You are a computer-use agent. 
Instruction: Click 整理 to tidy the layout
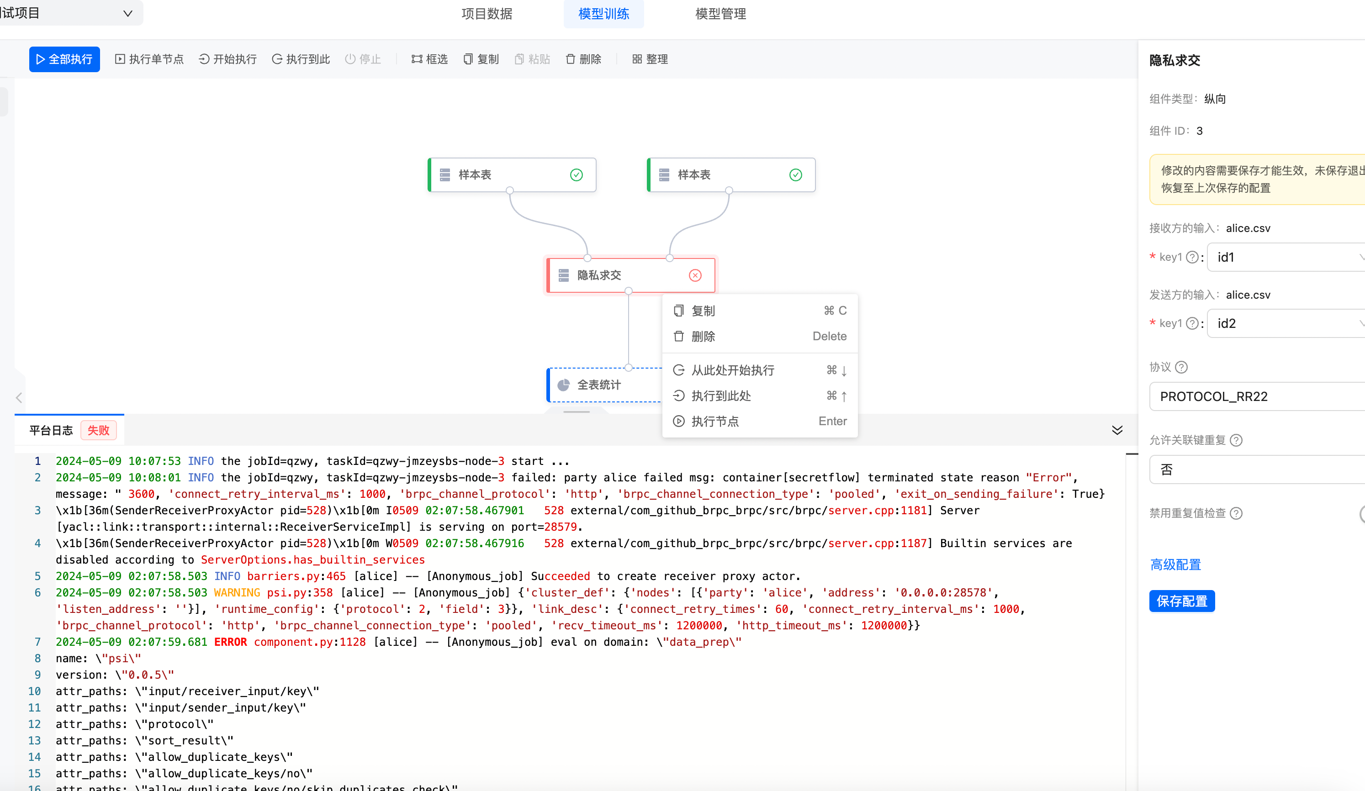click(650, 59)
